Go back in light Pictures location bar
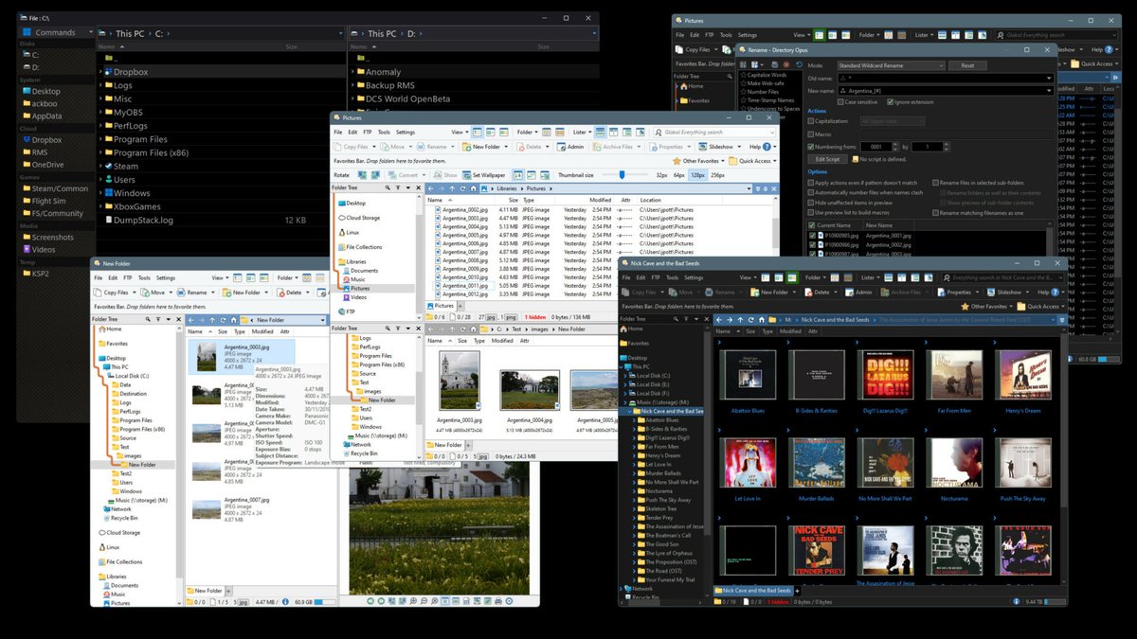This screenshot has width=1137, height=639. [x=431, y=188]
